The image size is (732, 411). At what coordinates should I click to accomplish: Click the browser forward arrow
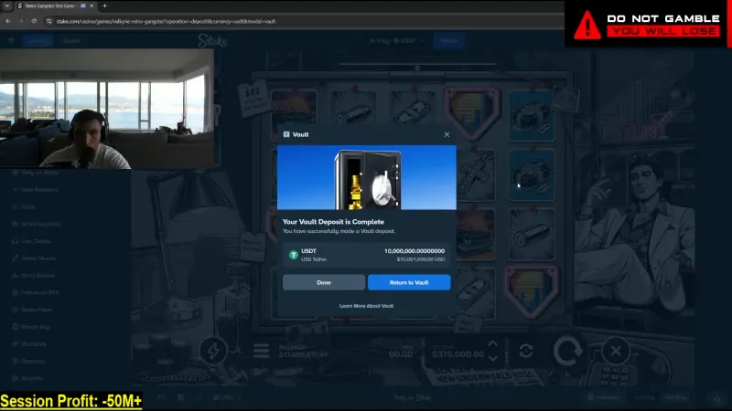pos(21,21)
